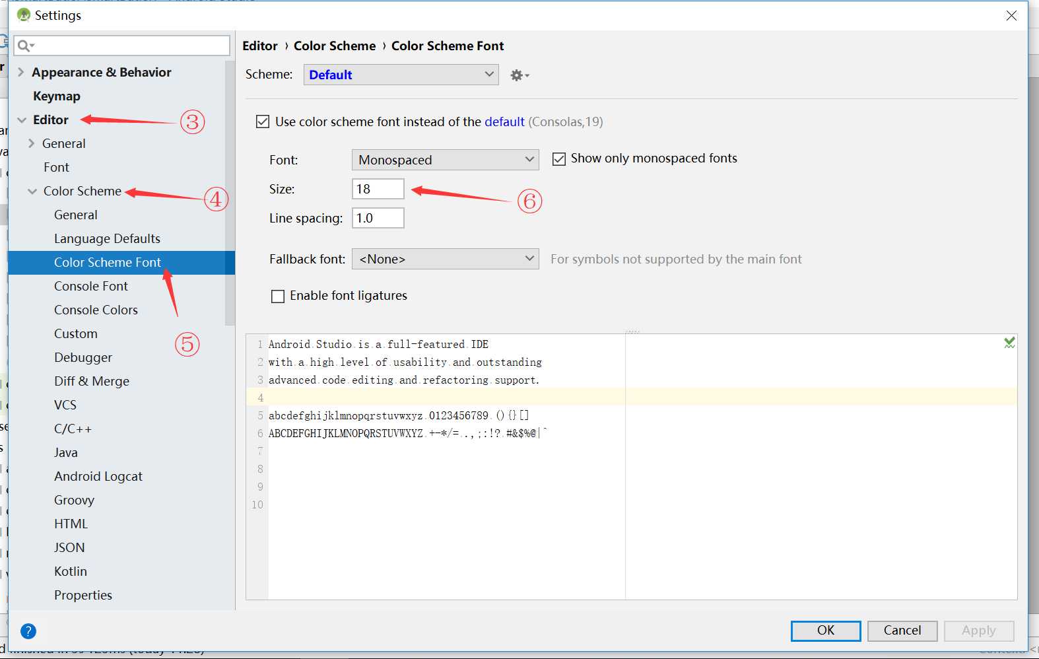Click the preview pane splitter handle dots
This screenshot has height=659, width=1039.
632,331
